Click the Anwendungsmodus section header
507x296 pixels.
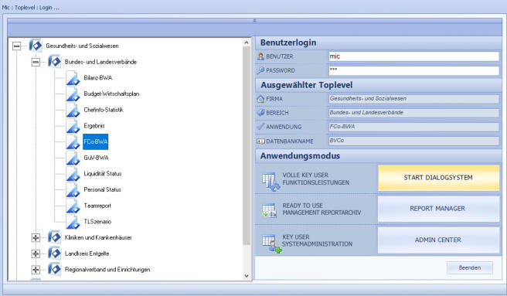[378, 156]
